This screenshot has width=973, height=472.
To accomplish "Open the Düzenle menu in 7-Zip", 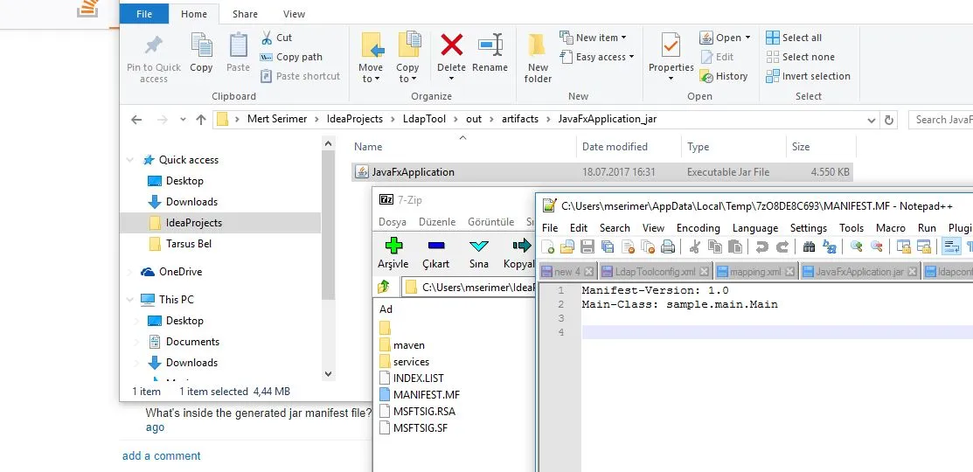I will (437, 221).
